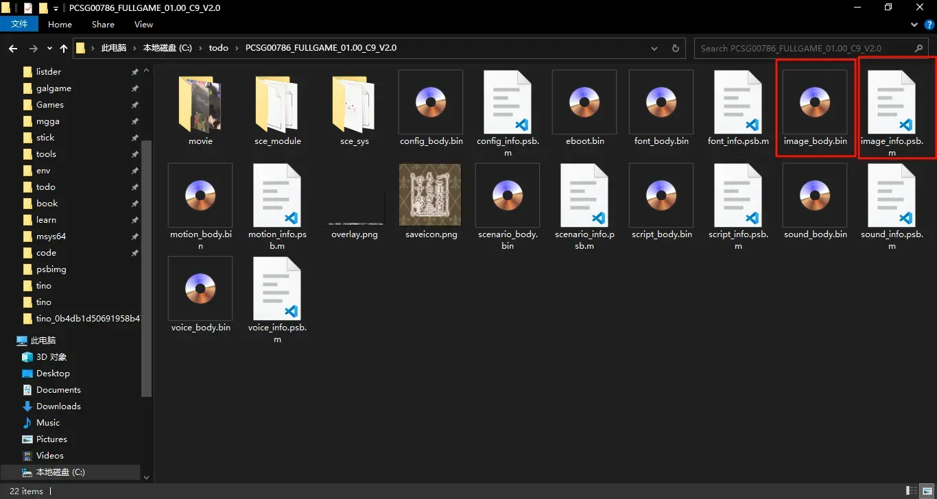Select the eboot.bin file icon
Screen dimensions: 937x499
click(584, 102)
